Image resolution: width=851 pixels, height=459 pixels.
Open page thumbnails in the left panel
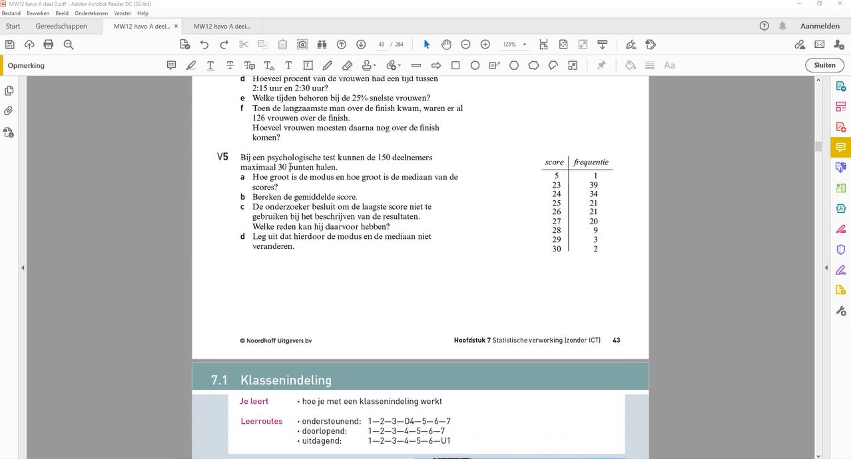coord(9,90)
